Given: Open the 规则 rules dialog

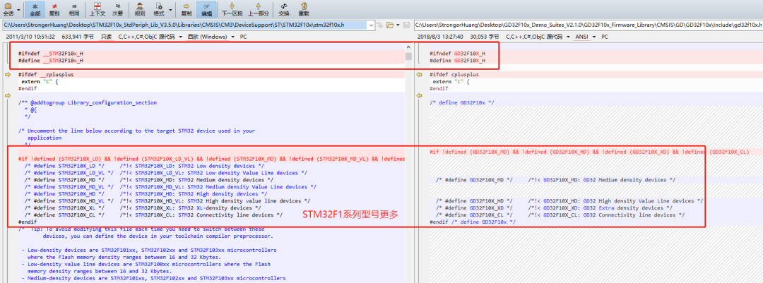Looking at the screenshot, I should tap(140, 8).
